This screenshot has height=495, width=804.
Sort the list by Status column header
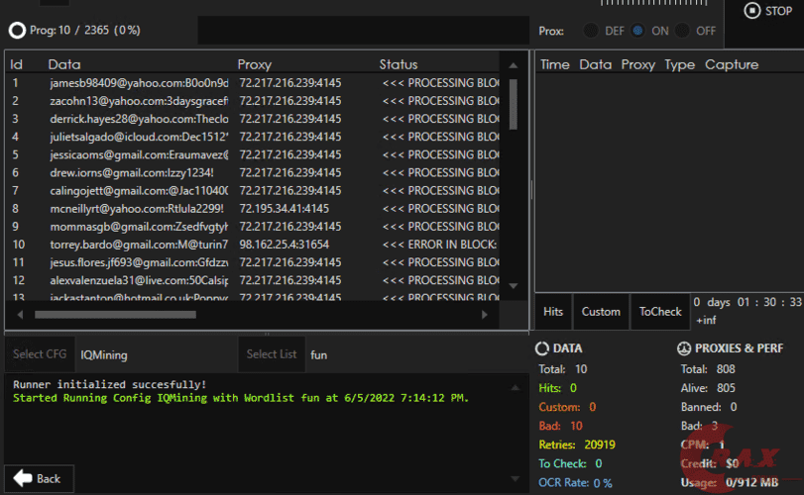(399, 64)
